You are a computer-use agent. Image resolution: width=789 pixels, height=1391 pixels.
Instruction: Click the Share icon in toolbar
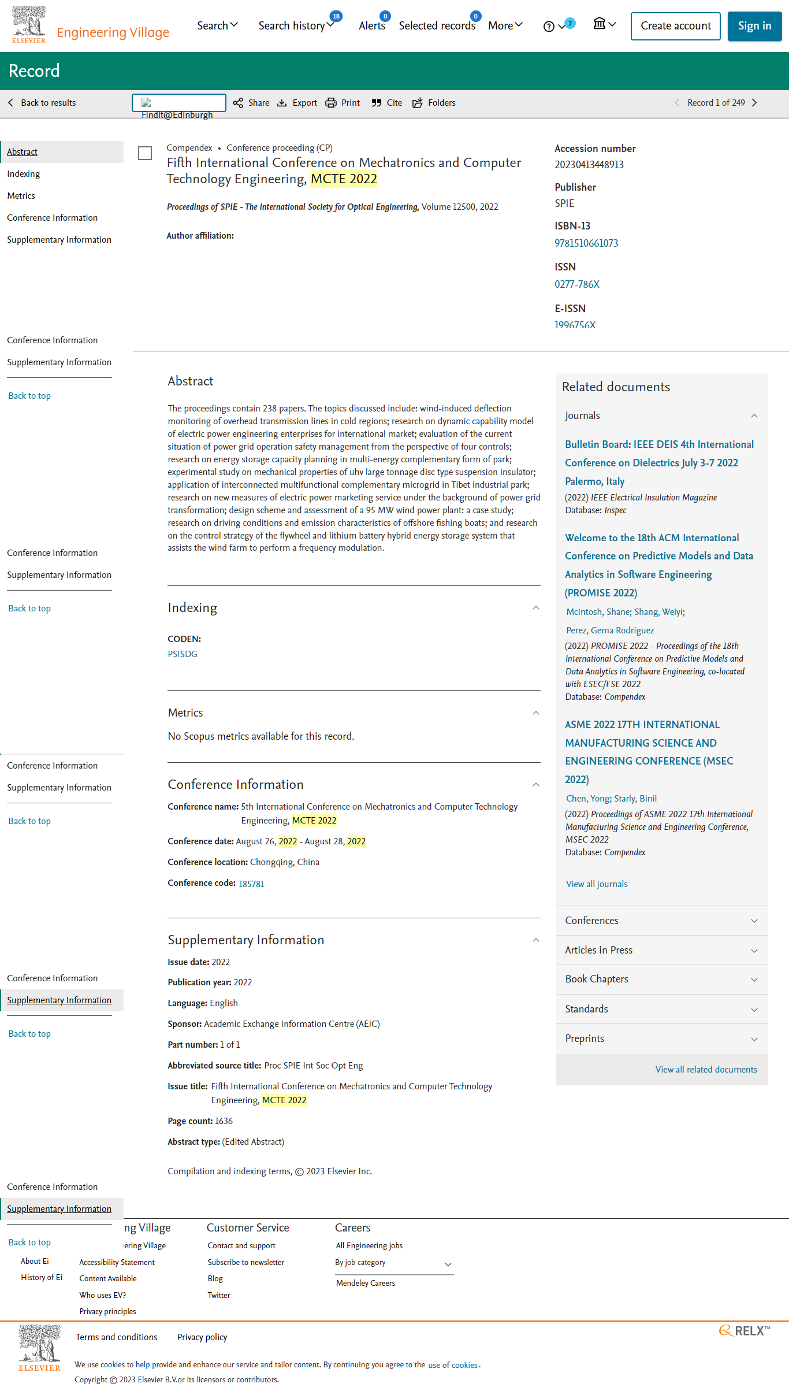point(238,103)
